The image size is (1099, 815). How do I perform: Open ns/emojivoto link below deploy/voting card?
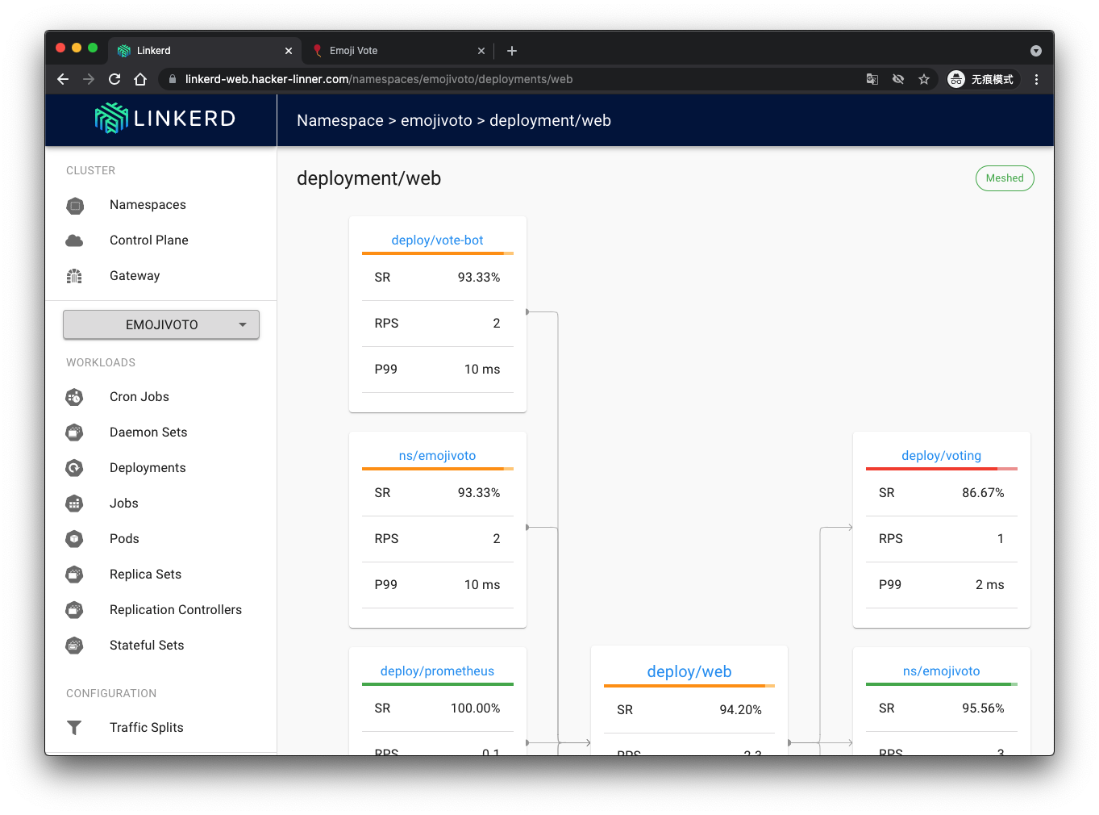click(x=941, y=671)
